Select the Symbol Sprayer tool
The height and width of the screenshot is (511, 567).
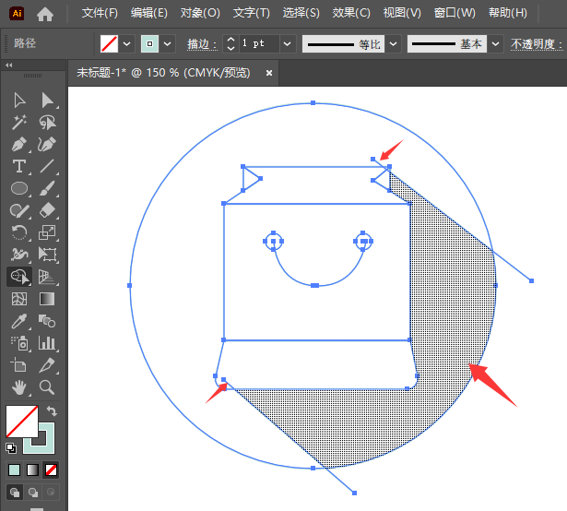pyautogui.click(x=19, y=343)
